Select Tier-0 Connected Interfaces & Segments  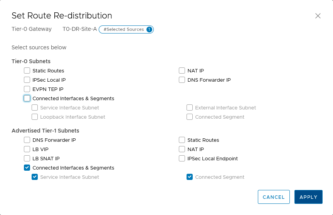click(x=27, y=98)
